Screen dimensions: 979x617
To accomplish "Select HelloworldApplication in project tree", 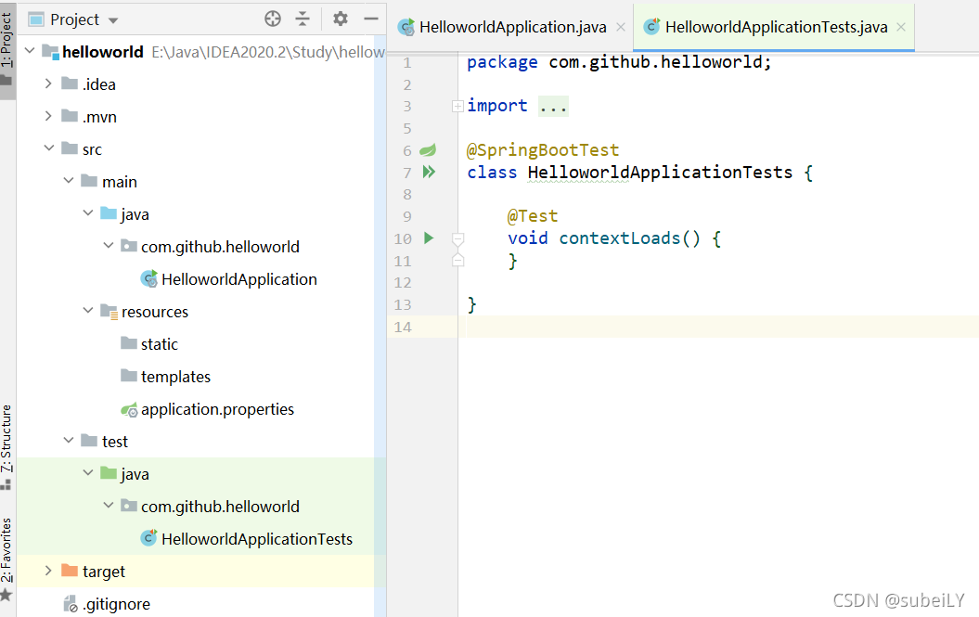I will click(239, 279).
